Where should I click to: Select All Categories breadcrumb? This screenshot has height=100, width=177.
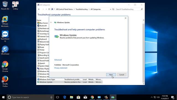tap(95, 9)
